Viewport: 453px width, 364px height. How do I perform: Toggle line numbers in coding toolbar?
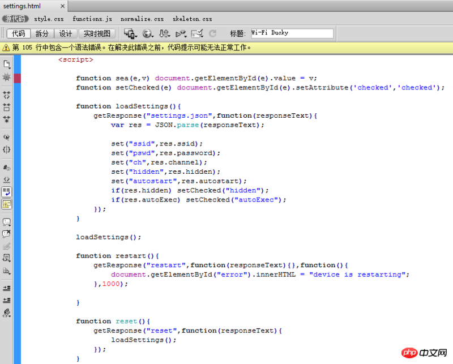tap(6, 167)
